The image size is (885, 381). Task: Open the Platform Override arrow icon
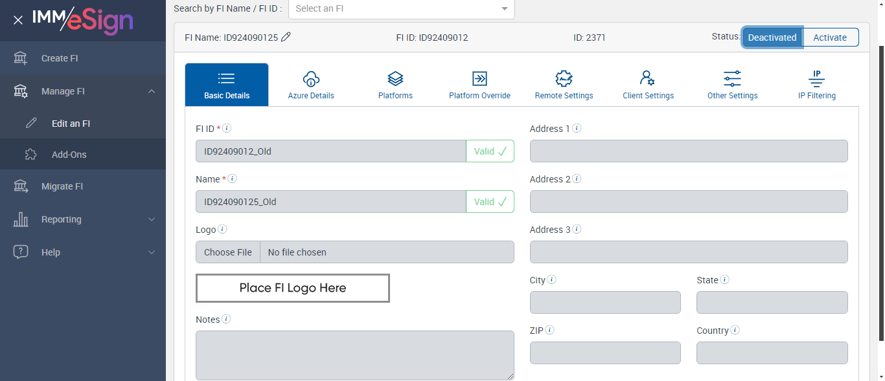[479, 79]
